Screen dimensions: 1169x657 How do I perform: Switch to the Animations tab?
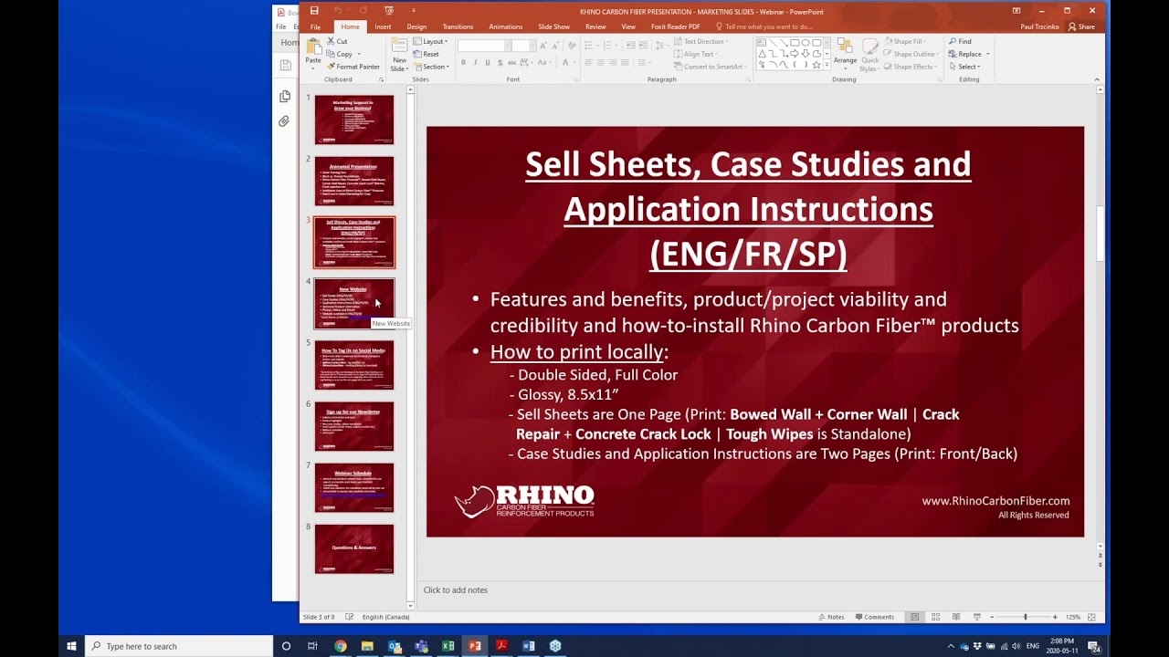(x=505, y=26)
